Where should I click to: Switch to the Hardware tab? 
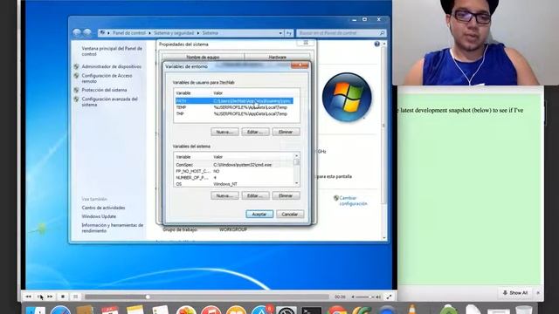pos(277,57)
